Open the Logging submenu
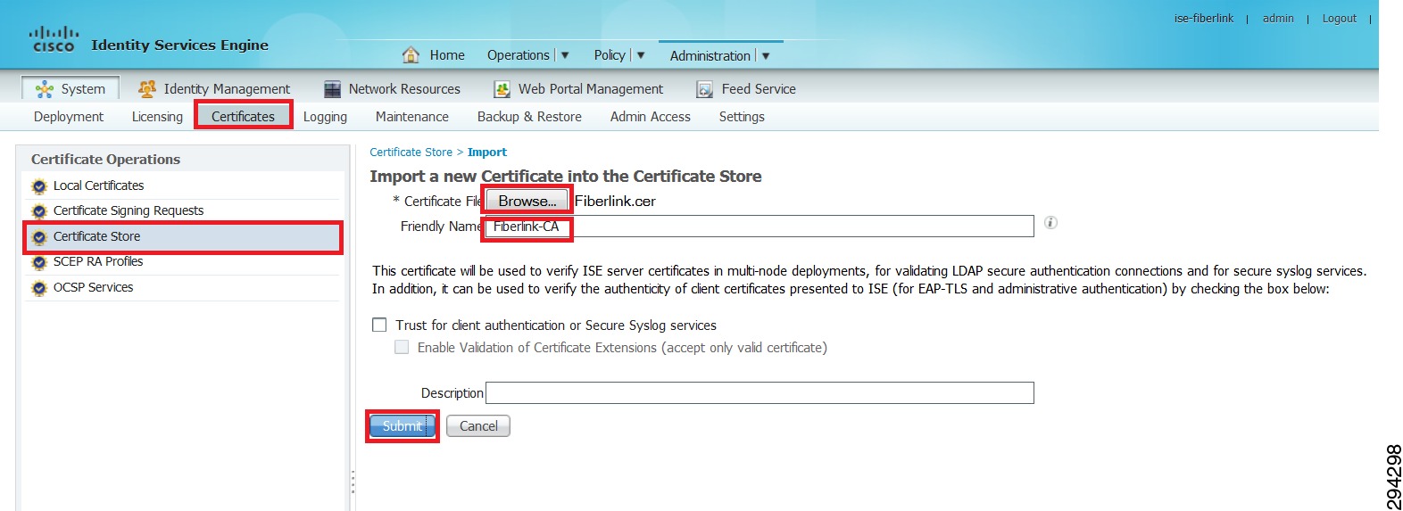 [x=325, y=116]
